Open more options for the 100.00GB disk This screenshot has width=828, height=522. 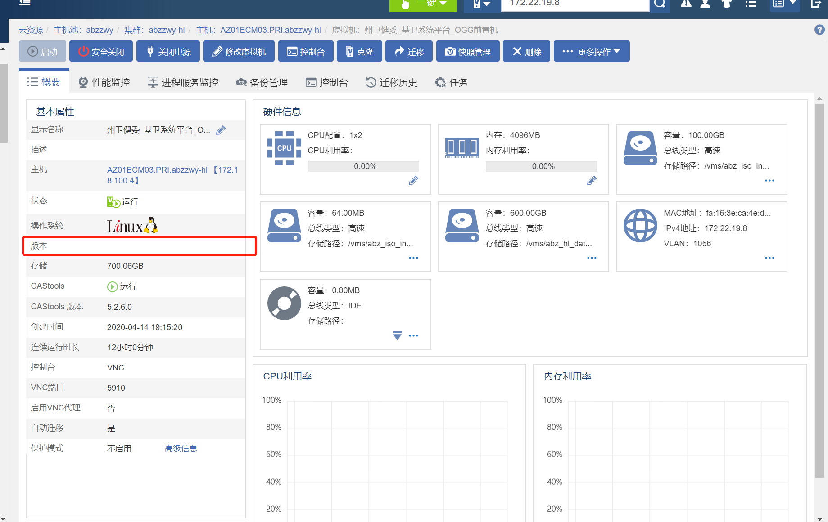click(769, 181)
